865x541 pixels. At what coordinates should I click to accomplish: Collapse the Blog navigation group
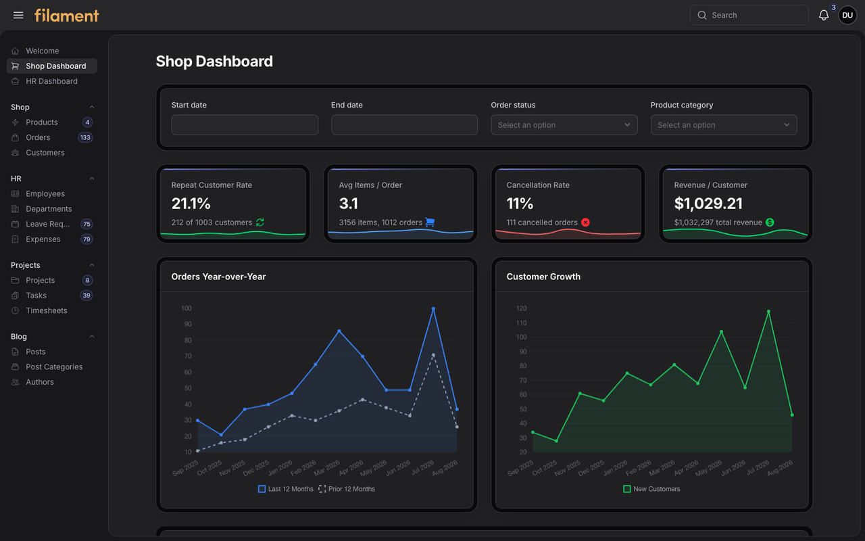click(92, 336)
